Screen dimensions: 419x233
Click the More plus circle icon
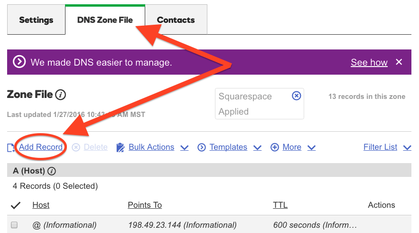[275, 147]
